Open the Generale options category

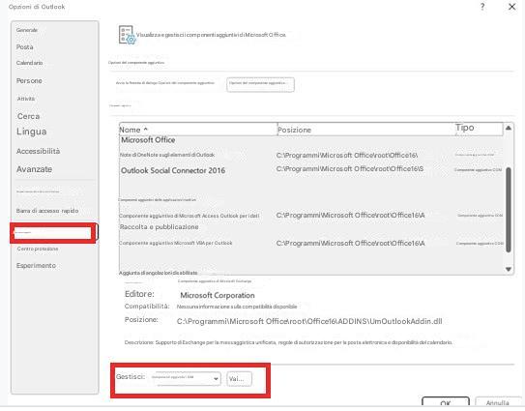click(27, 30)
